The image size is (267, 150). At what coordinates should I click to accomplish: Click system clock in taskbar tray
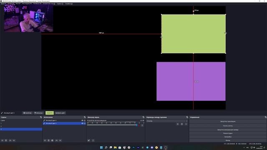click(x=260, y=147)
